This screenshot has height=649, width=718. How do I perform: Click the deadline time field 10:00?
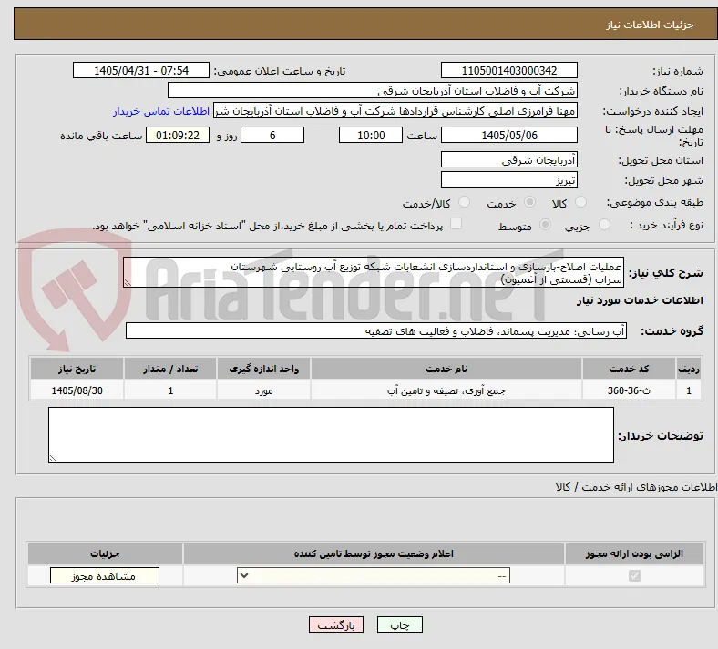pos(371,135)
